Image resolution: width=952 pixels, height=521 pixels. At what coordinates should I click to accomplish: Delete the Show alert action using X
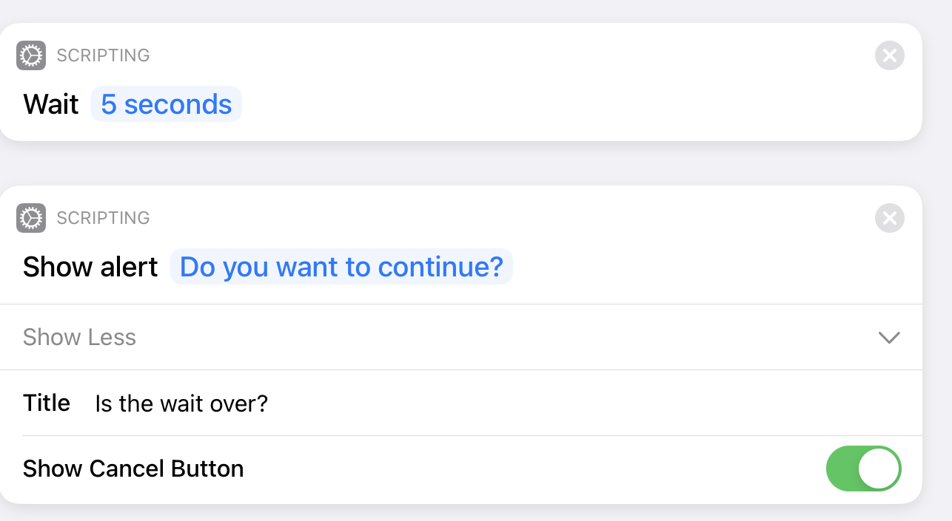pos(889,218)
